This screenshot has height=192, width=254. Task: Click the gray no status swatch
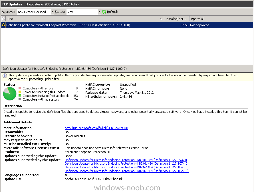pos(20,99)
